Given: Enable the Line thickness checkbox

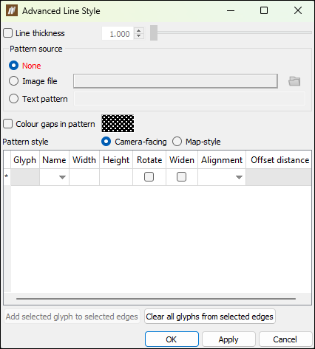Looking at the screenshot, I should 8,33.
